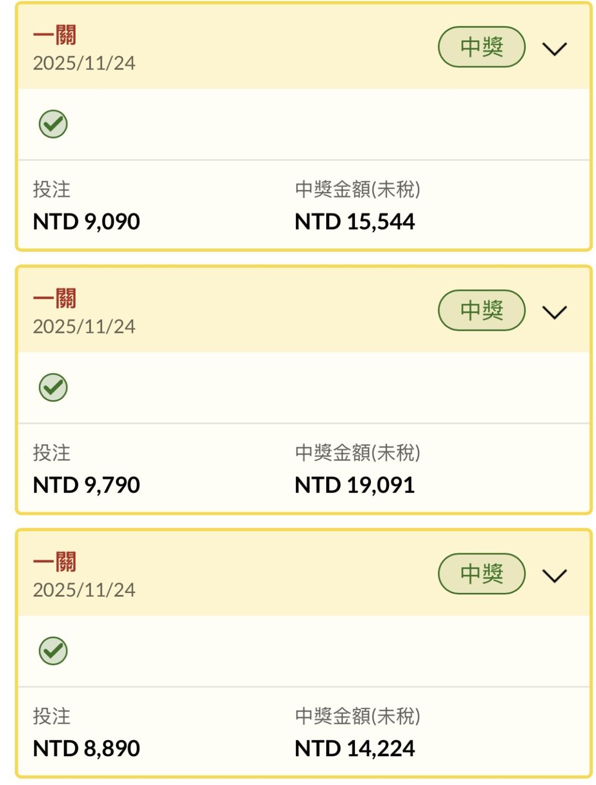Click the bet amount NTD 9,090
Image resolution: width=596 pixels, height=785 pixels.
coord(87,221)
